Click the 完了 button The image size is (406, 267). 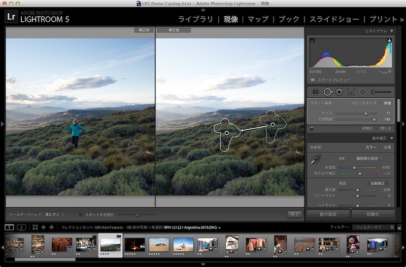[294, 214]
